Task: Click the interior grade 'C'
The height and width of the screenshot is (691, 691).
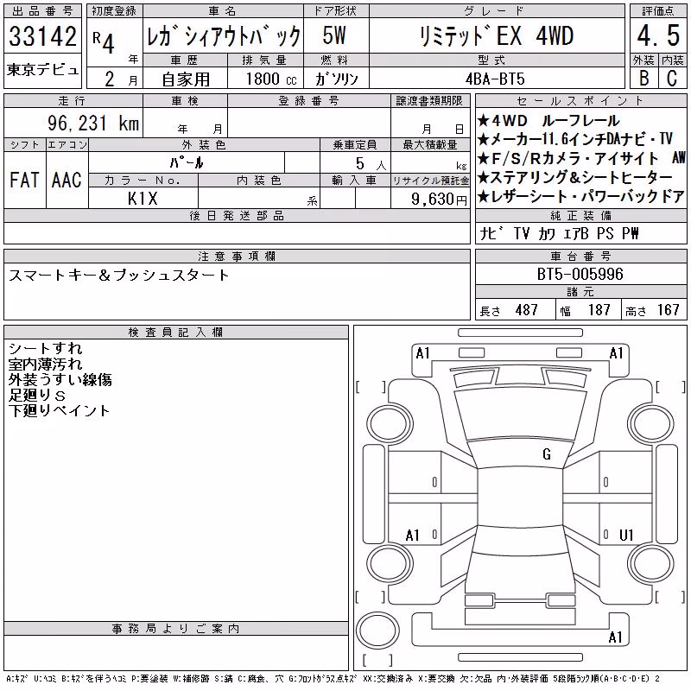Action: 672,78
